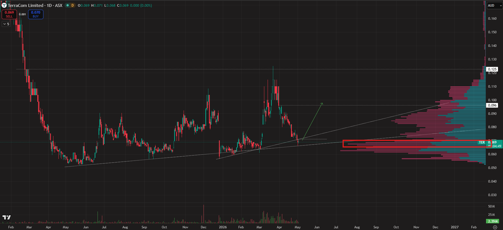The height and width of the screenshot is (230, 503).
Task: Click the 25M volume scale label
Action: tap(491, 214)
